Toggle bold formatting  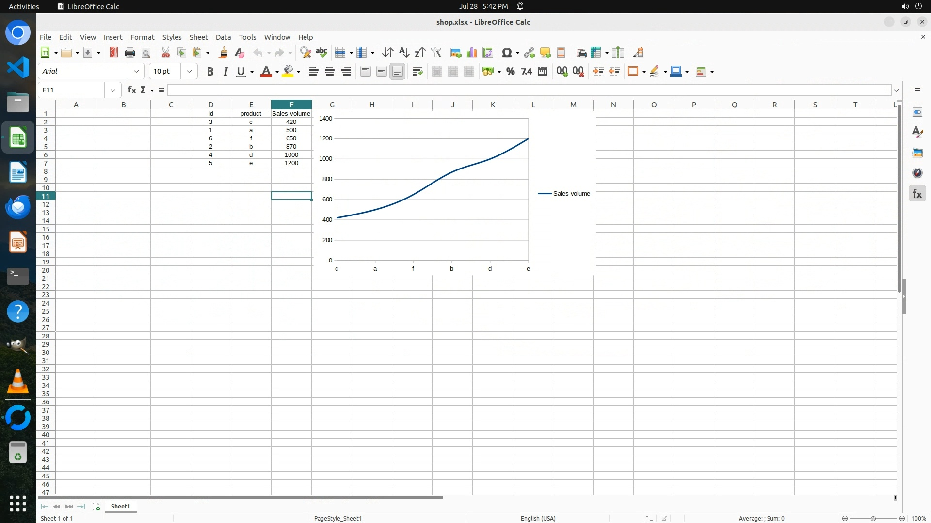[x=210, y=72]
